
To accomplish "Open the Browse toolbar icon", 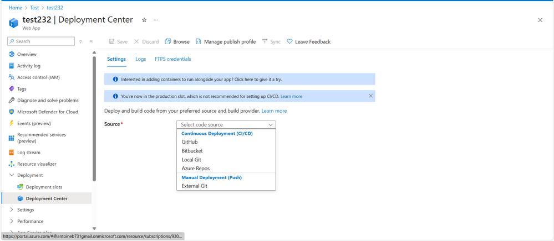I will [x=168, y=41].
